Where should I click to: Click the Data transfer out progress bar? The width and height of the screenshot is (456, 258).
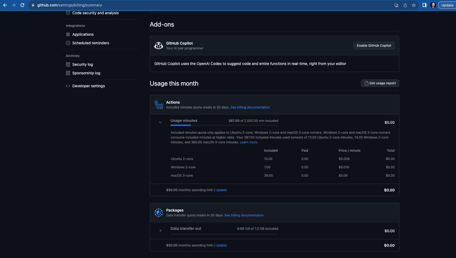(x=224, y=234)
